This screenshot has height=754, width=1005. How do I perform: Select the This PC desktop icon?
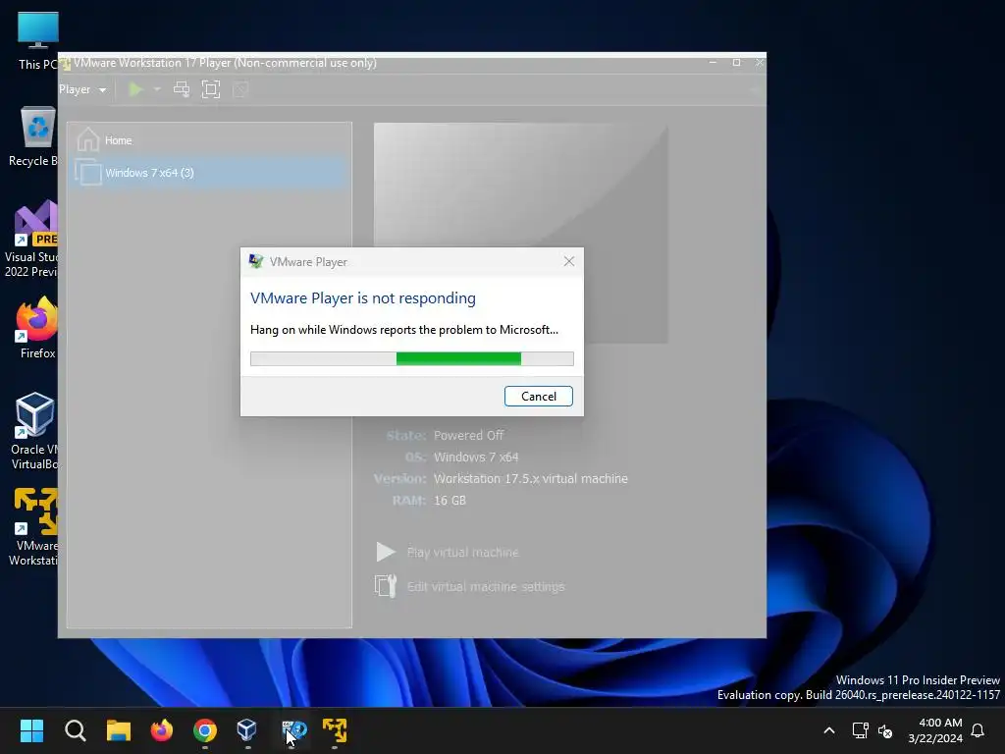pyautogui.click(x=37, y=41)
